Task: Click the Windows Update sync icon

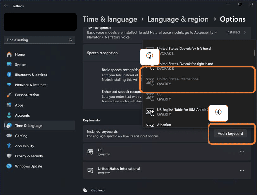Action: (x=9, y=166)
